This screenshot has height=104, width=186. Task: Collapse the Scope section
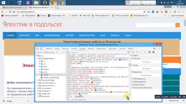132,65
